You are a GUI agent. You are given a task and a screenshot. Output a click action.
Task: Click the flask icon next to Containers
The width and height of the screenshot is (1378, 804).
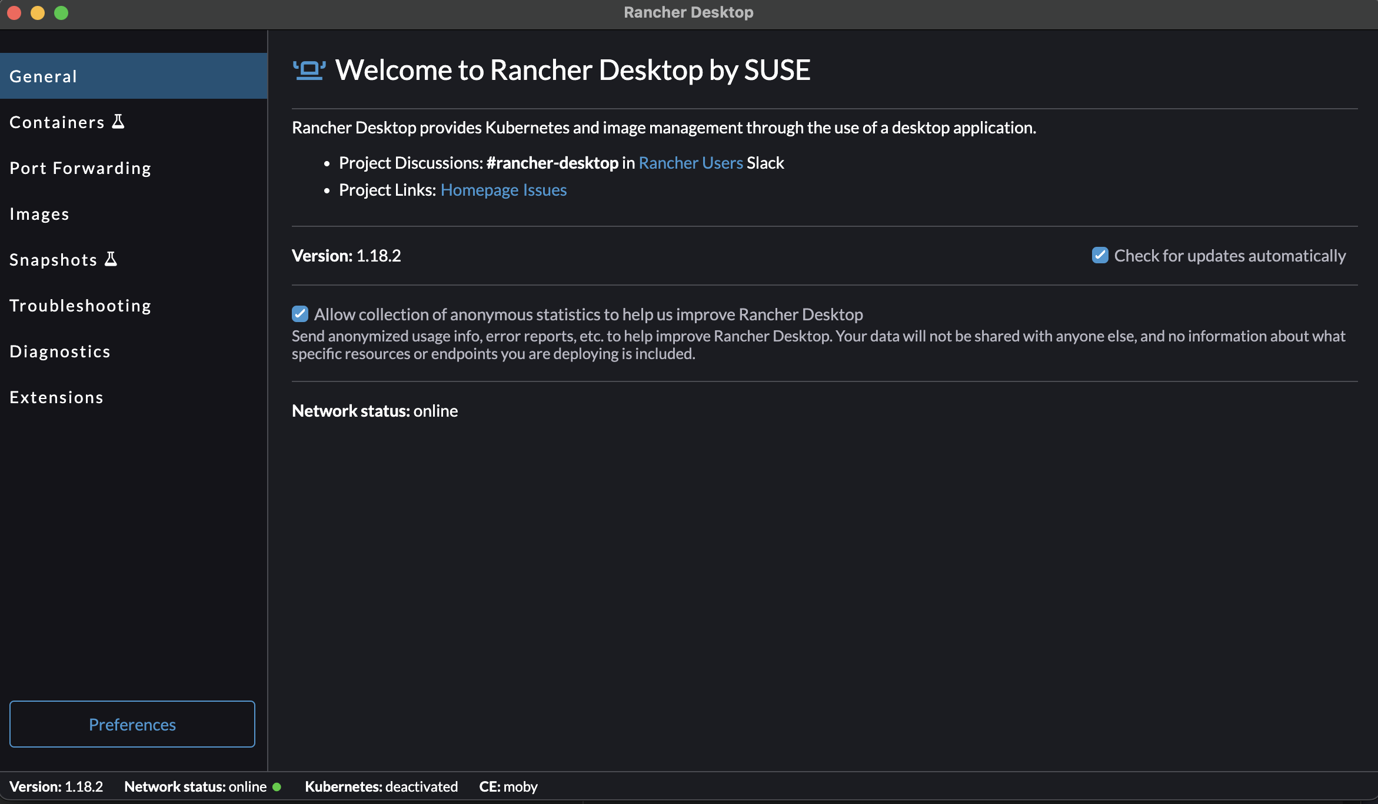118,122
